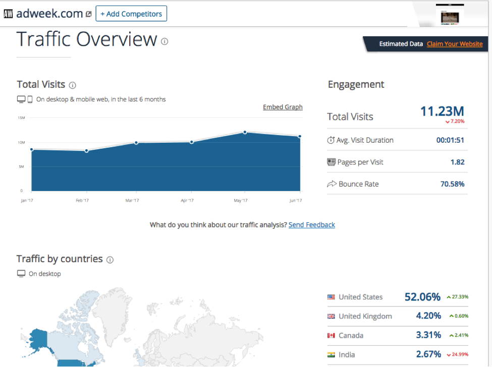Select the May '17 data point on chart
Viewport: 492px width, 367px height.
click(245, 132)
